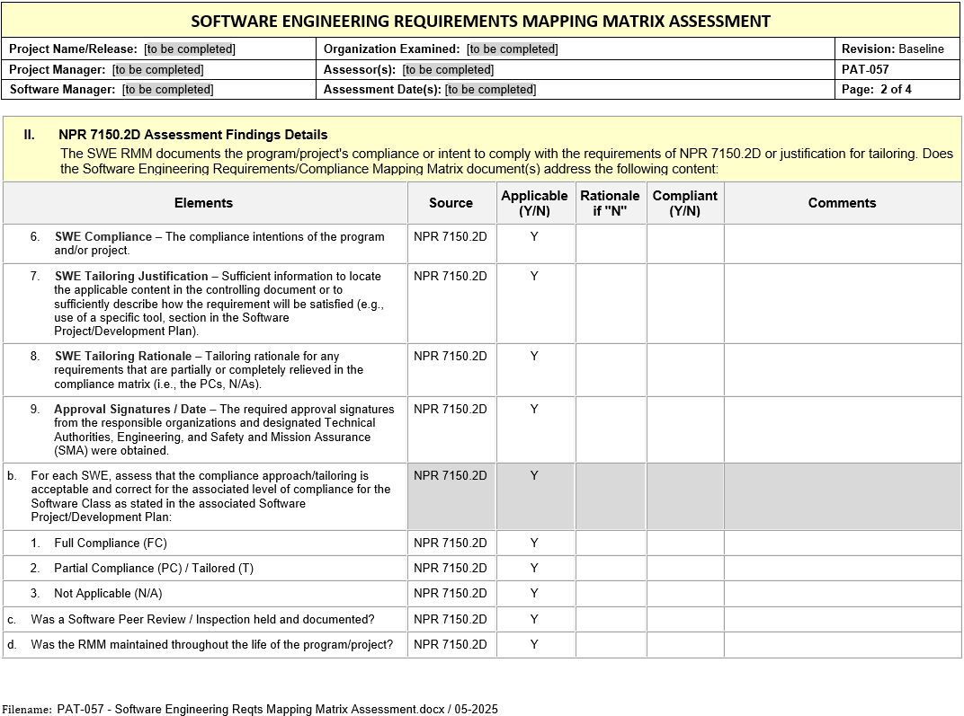Select the Organization Examined placeholder field
The width and height of the screenshot is (964, 716).
512,49
